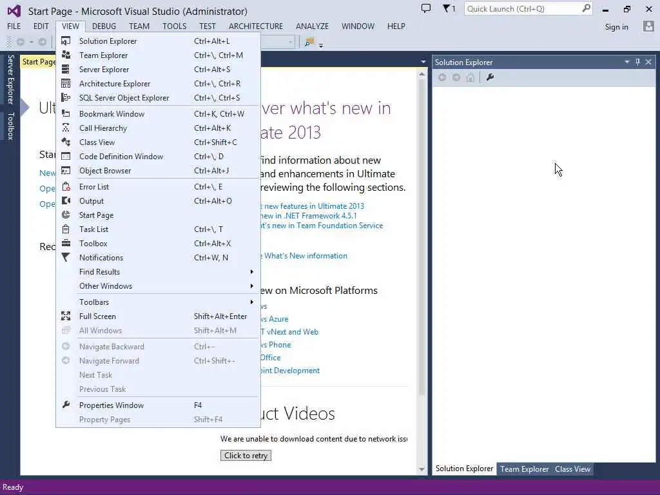
Task: Click the Start Page scrollbar up arrow
Action: click(422, 75)
